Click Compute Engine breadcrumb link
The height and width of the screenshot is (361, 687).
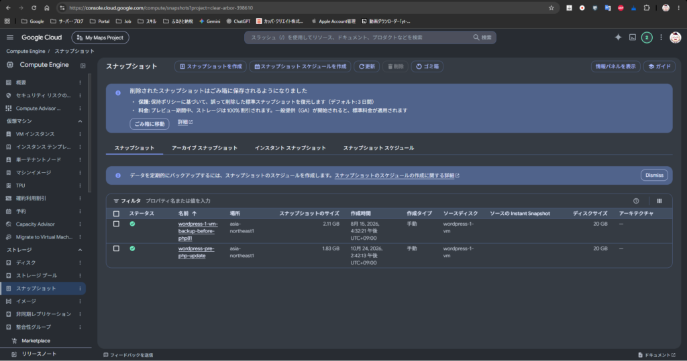(x=25, y=51)
